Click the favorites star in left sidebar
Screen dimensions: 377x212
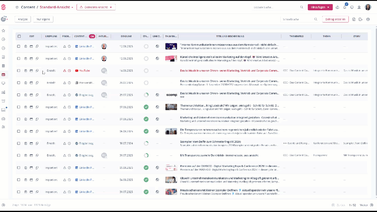pos(4,31)
